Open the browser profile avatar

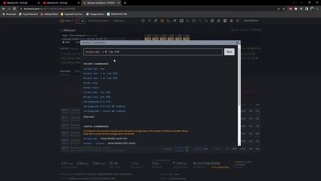tap(312, 9)
